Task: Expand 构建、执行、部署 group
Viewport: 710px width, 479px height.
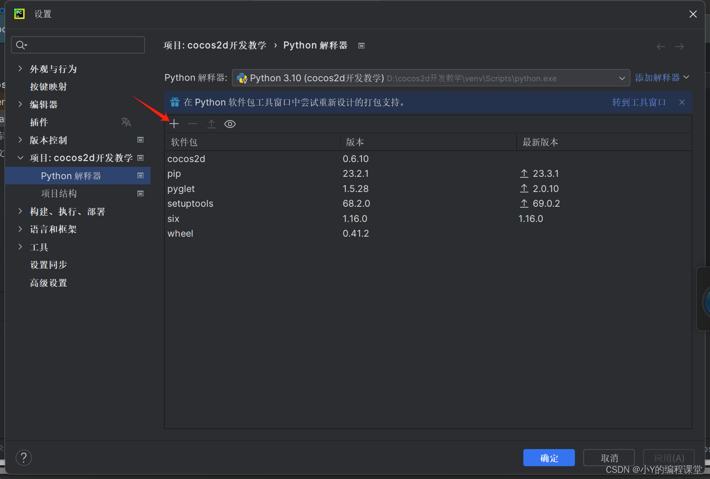Action: pyautogui.click(x=20, y=211)
